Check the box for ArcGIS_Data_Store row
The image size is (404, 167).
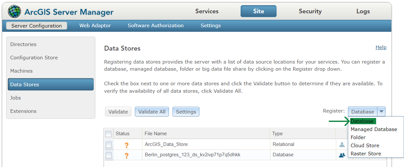[109, 145]
